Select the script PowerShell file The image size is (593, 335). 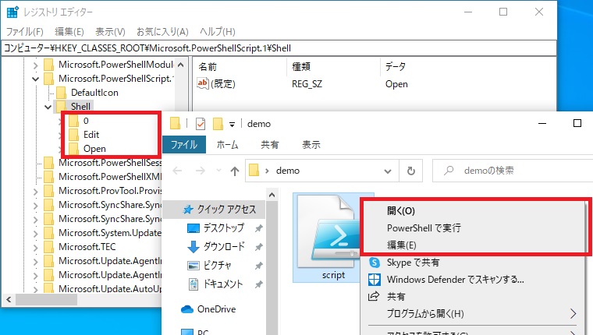334,238
